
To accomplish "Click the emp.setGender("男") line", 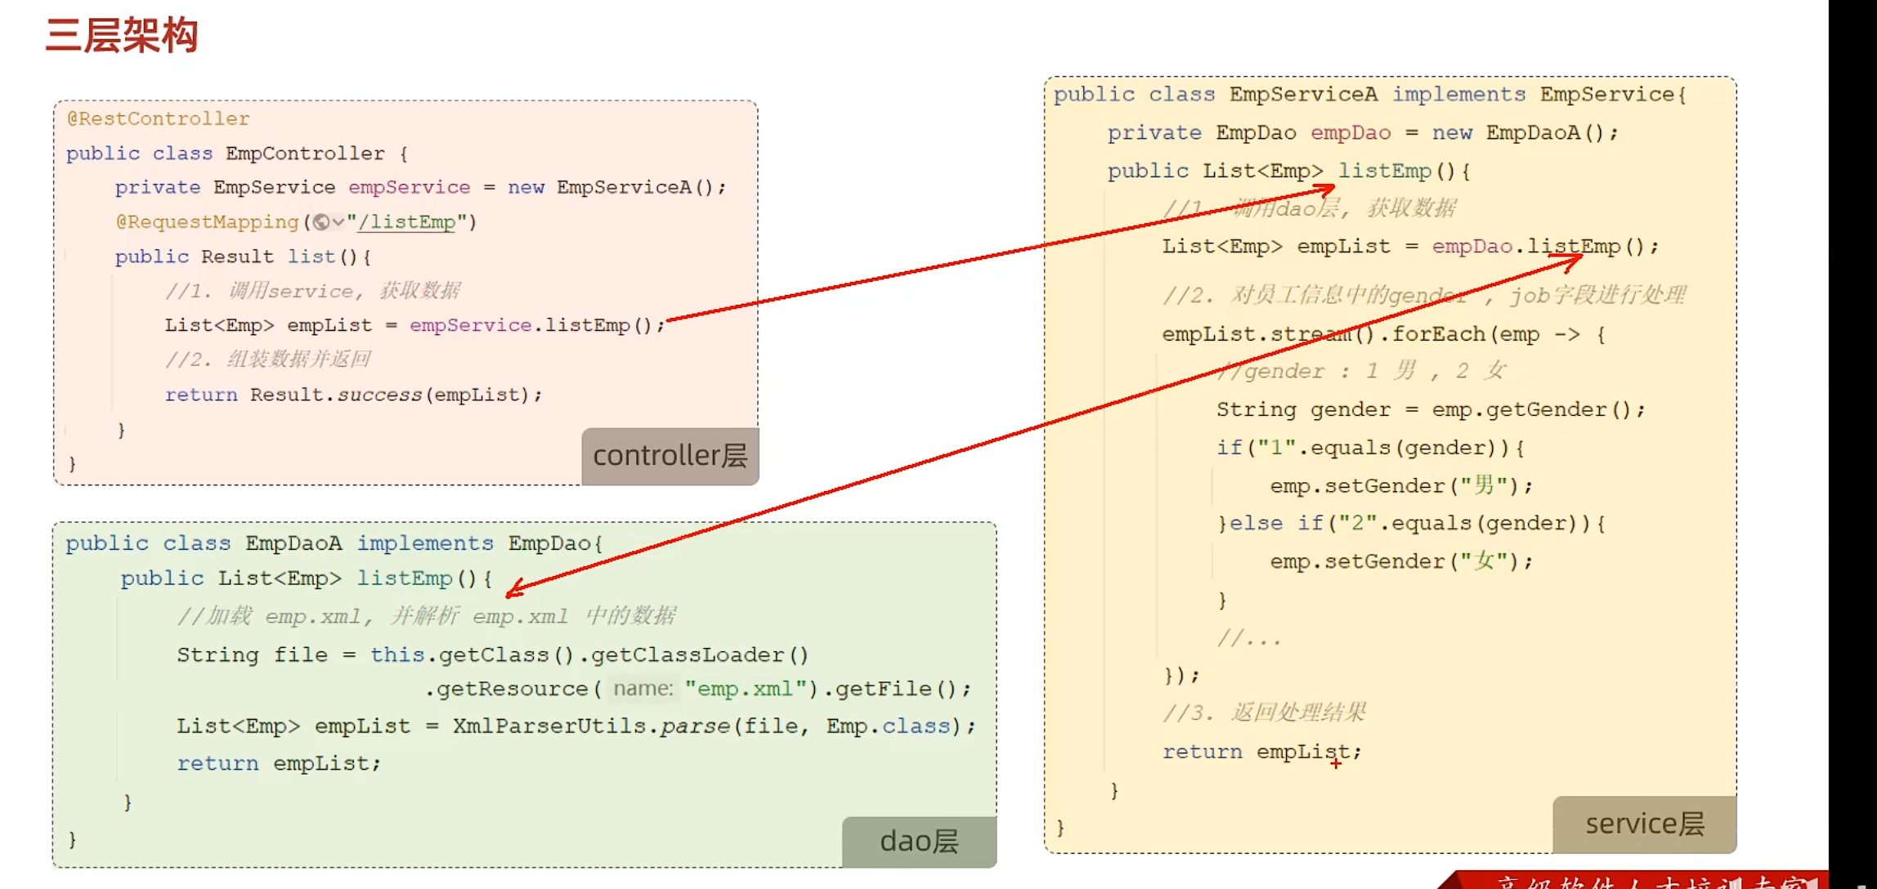I will point(1400,486).
